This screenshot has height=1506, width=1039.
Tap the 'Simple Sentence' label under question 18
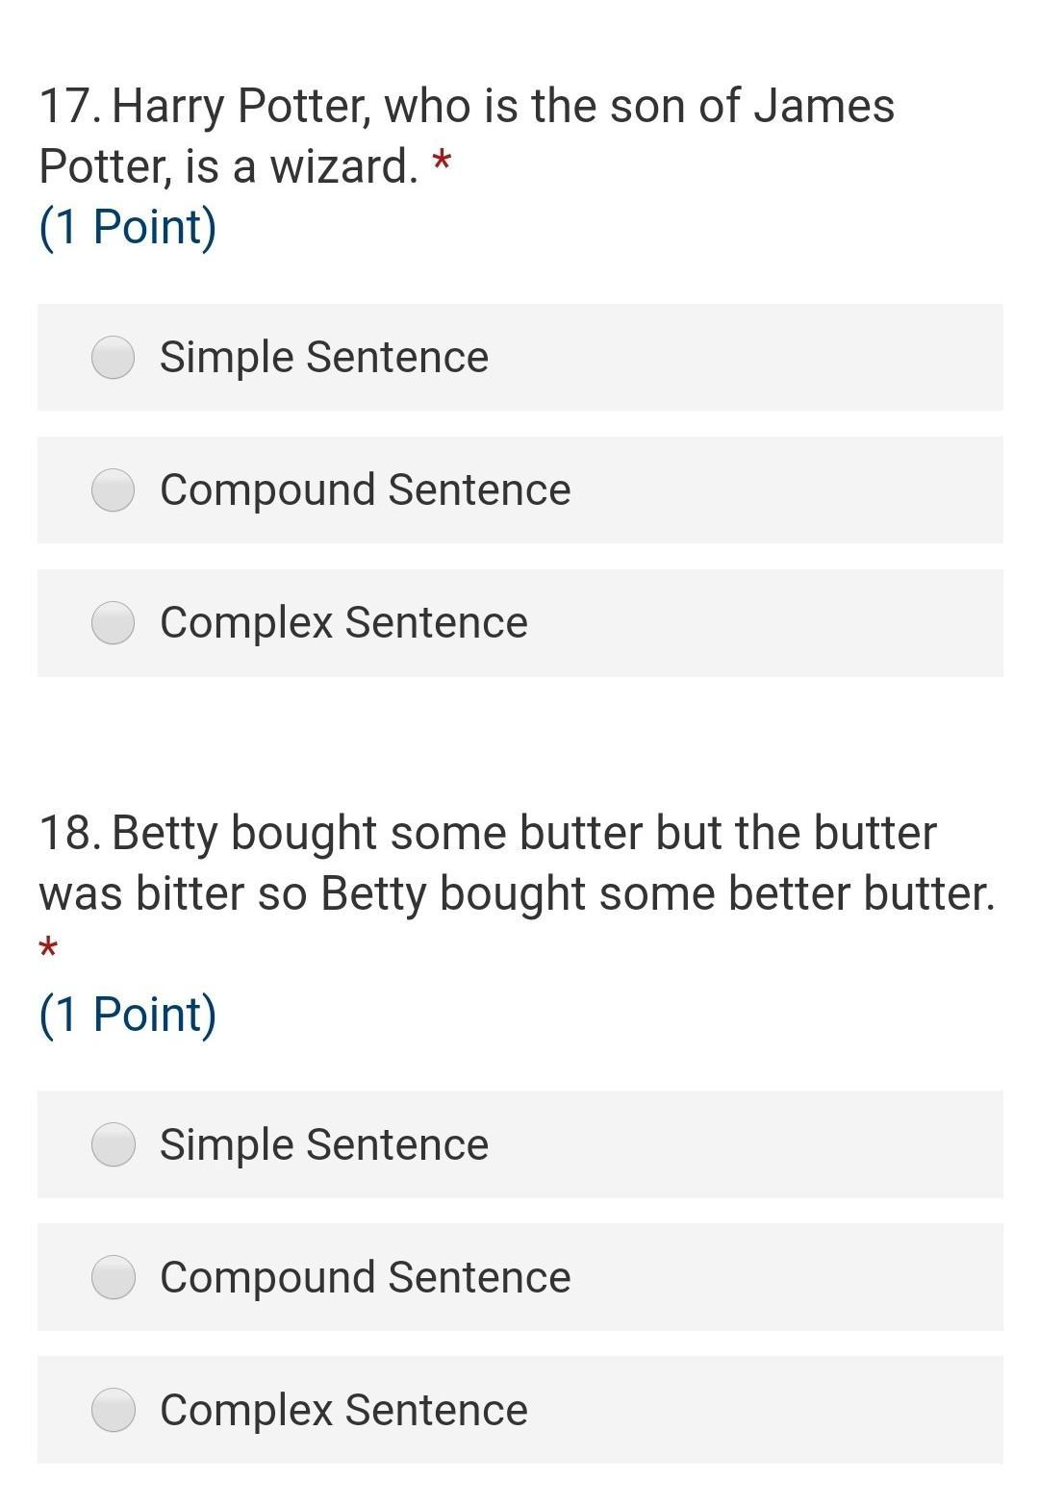pos(324,1144)
